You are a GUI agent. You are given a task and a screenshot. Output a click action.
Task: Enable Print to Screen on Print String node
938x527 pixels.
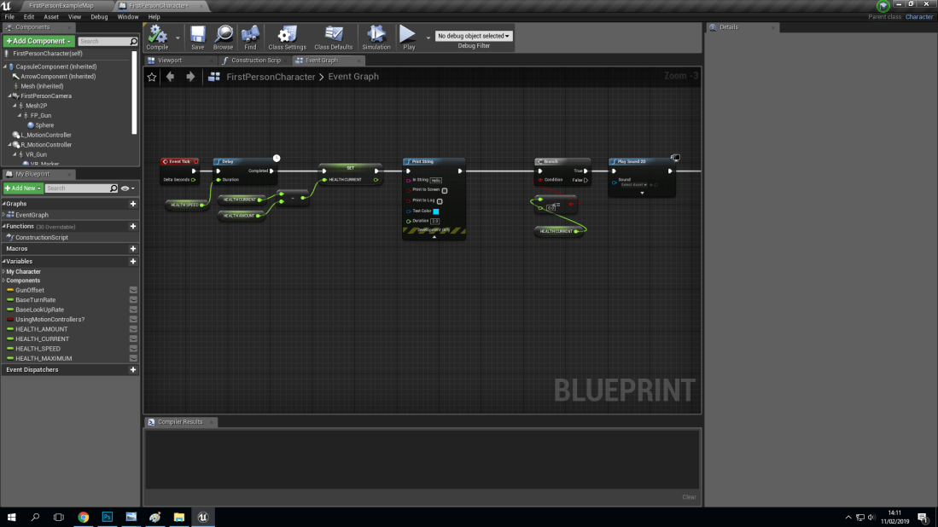pos(445,190)
